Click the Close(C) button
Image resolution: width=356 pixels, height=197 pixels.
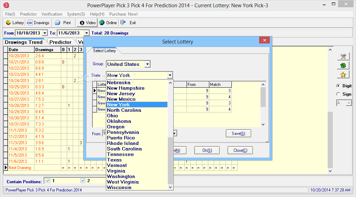240,150
